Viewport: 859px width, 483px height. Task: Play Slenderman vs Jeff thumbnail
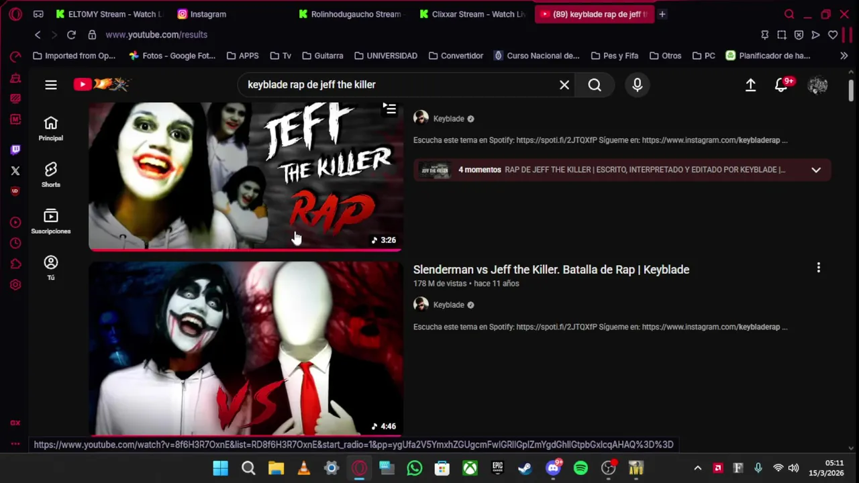[x=246, y=349]
